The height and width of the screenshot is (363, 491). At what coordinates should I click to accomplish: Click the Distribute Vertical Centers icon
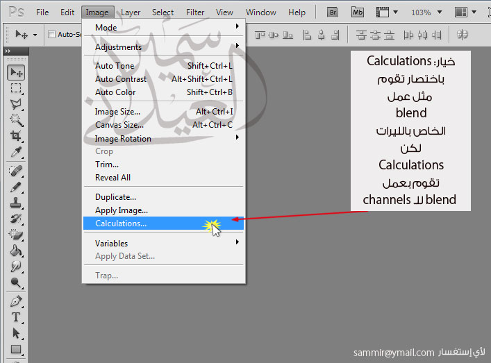coord(375,35)
